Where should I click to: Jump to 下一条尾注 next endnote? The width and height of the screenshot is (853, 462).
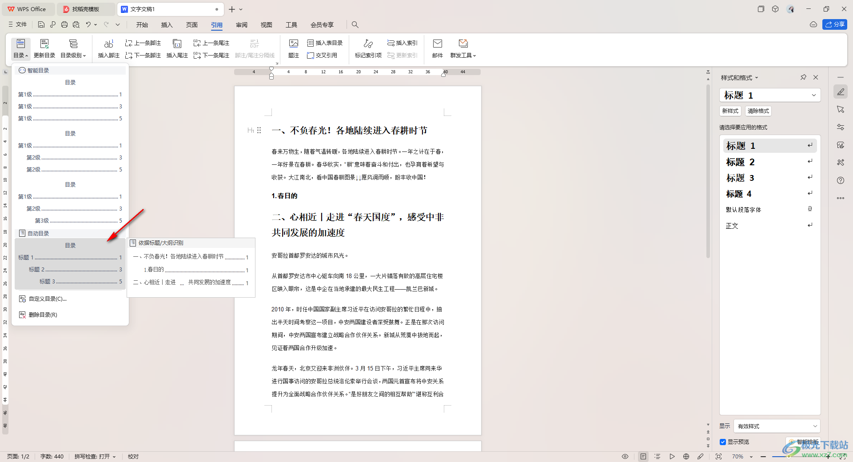(x=211, y=56)
